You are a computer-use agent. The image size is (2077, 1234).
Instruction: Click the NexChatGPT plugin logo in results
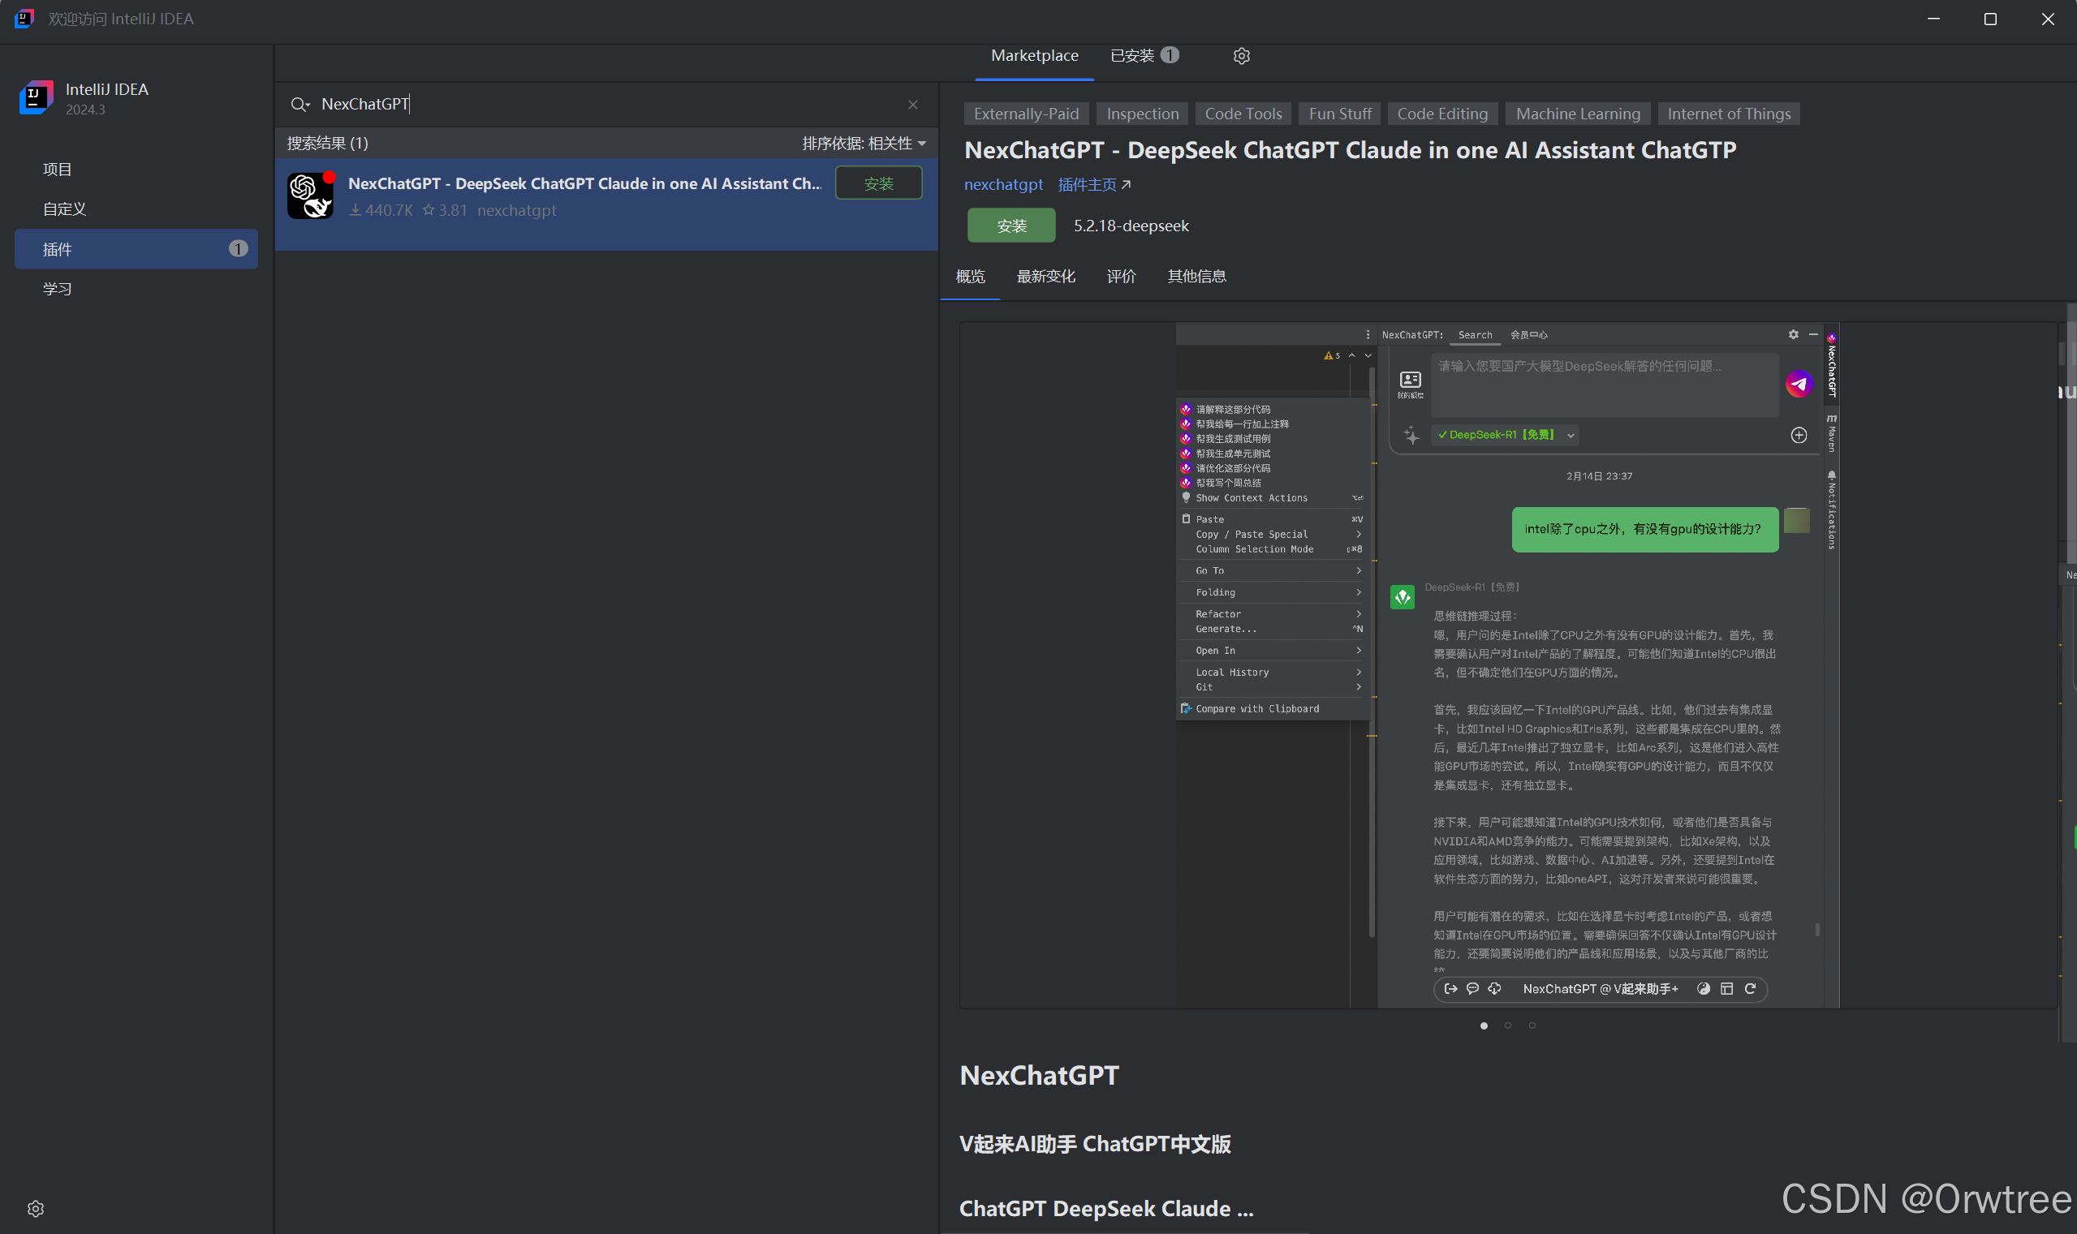click(x=310, y=196)
